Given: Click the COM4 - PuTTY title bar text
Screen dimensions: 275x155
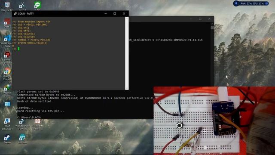Looking at the screenshot, I should 26,13.
